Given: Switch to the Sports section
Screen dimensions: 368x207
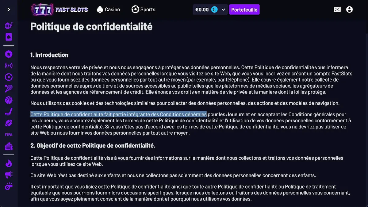Looking at the screenshot, I should [143, 9].
